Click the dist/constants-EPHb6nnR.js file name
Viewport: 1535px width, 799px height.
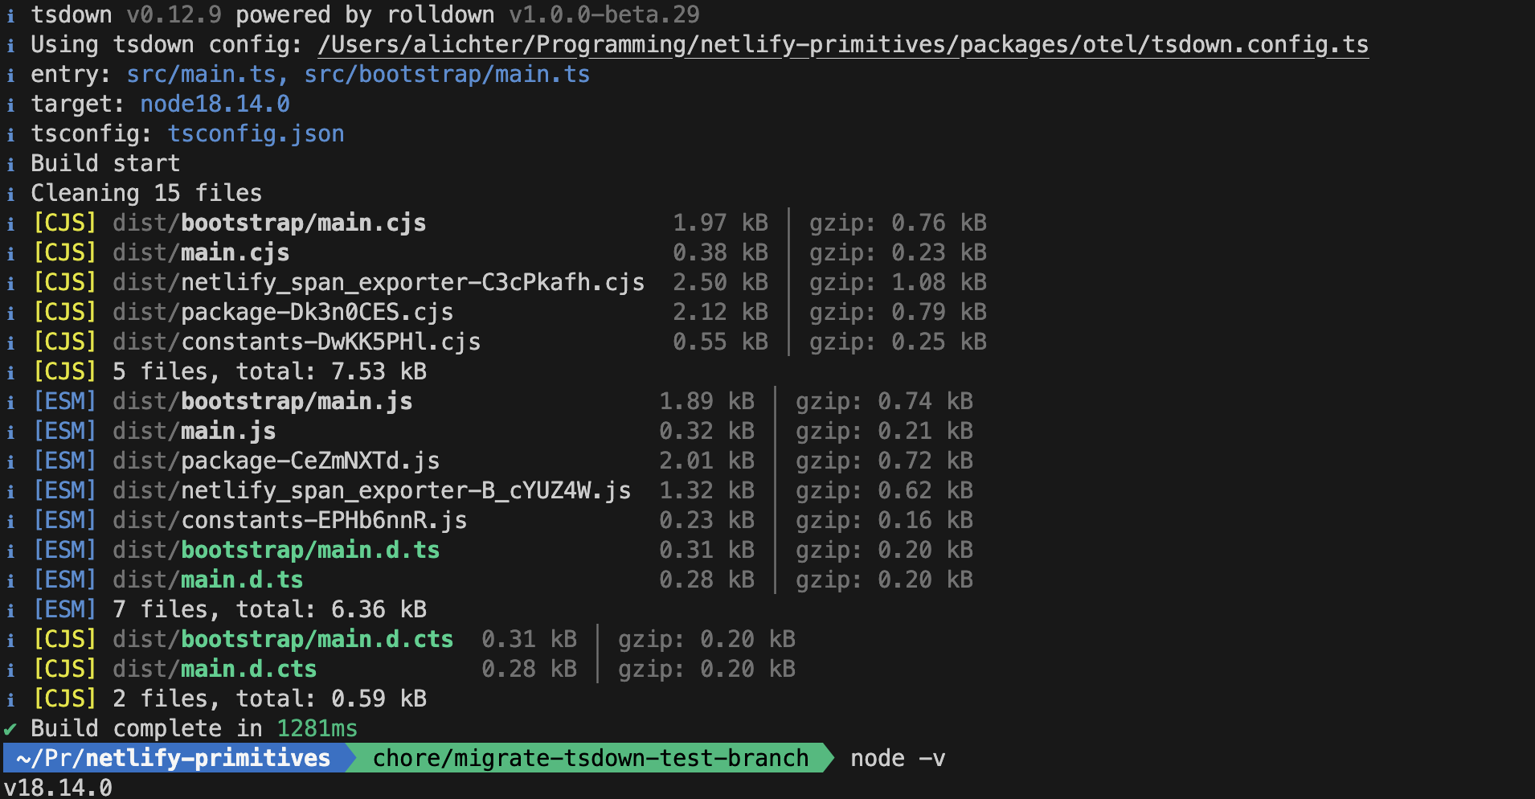[x=289, y=520]
